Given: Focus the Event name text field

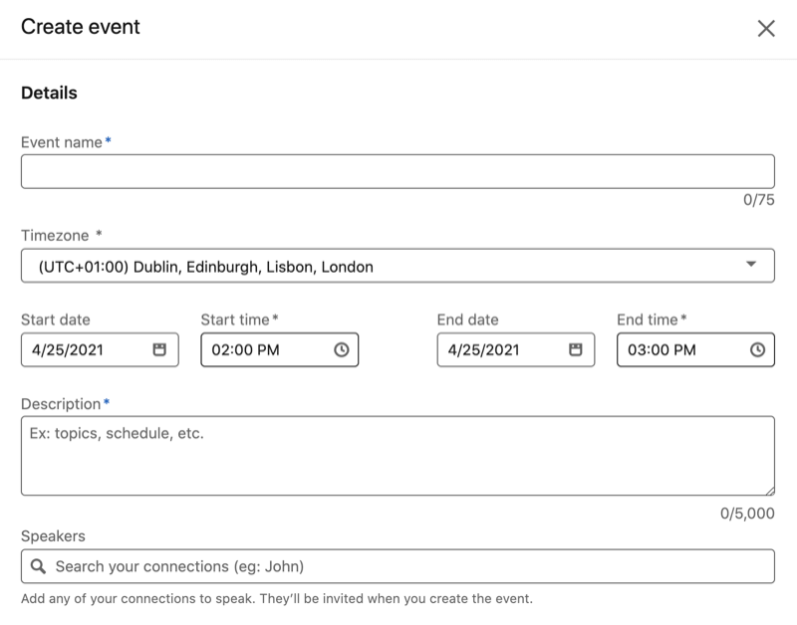Looking at the screenshot, I should (x=398, y=171).
